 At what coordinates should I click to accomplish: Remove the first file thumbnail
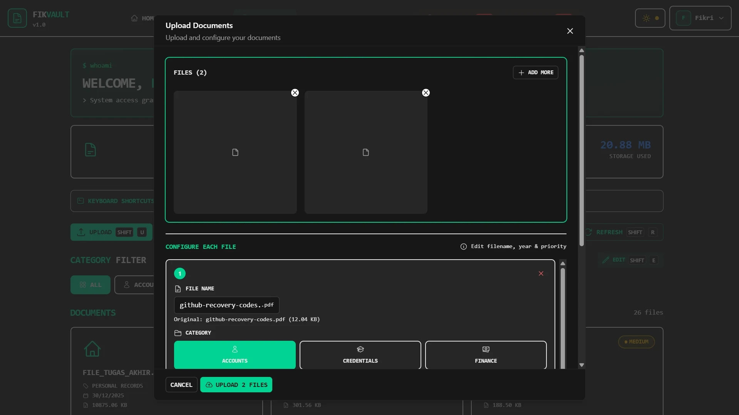[295, 93]
